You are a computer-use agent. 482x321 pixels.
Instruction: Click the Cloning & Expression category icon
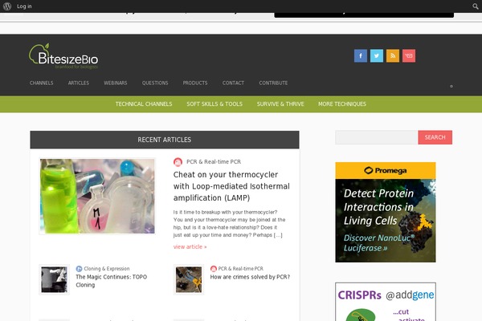(79, 269)
